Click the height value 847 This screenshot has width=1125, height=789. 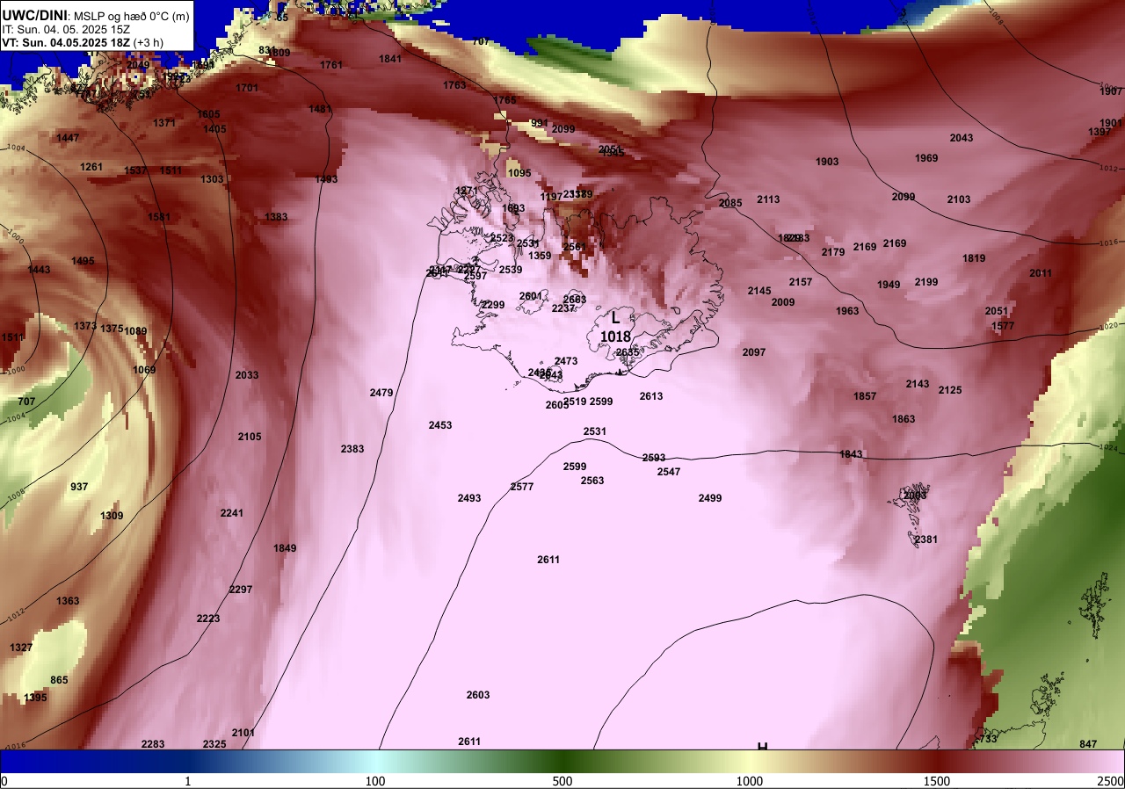[x=1088, y=744]
